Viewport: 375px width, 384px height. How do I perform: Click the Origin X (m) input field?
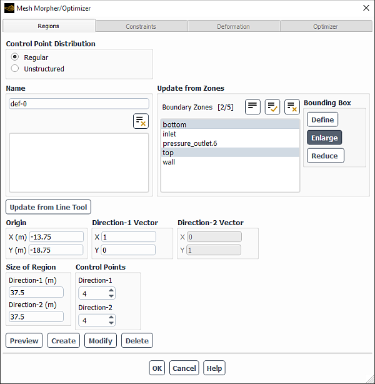(56, 237)
